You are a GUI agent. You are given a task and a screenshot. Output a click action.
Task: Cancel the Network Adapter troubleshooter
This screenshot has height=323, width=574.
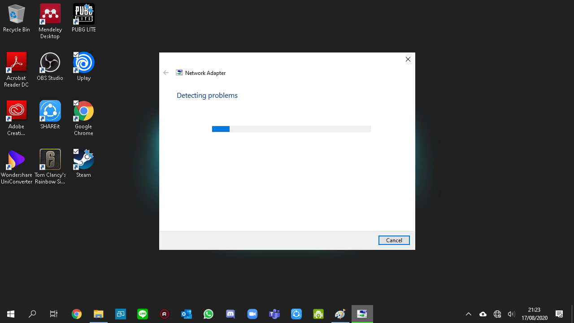(x=394, y=240)
